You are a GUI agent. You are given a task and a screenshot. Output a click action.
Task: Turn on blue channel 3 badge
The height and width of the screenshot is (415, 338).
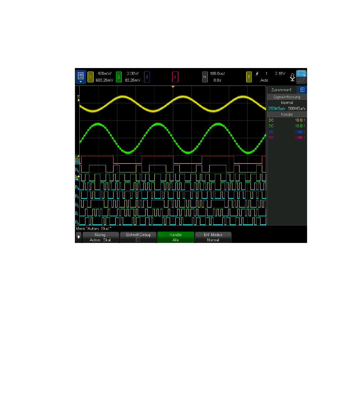147,77
